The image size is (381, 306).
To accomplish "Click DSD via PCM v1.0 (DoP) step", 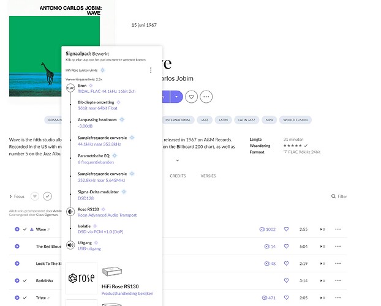I will (x=100, y=232).
